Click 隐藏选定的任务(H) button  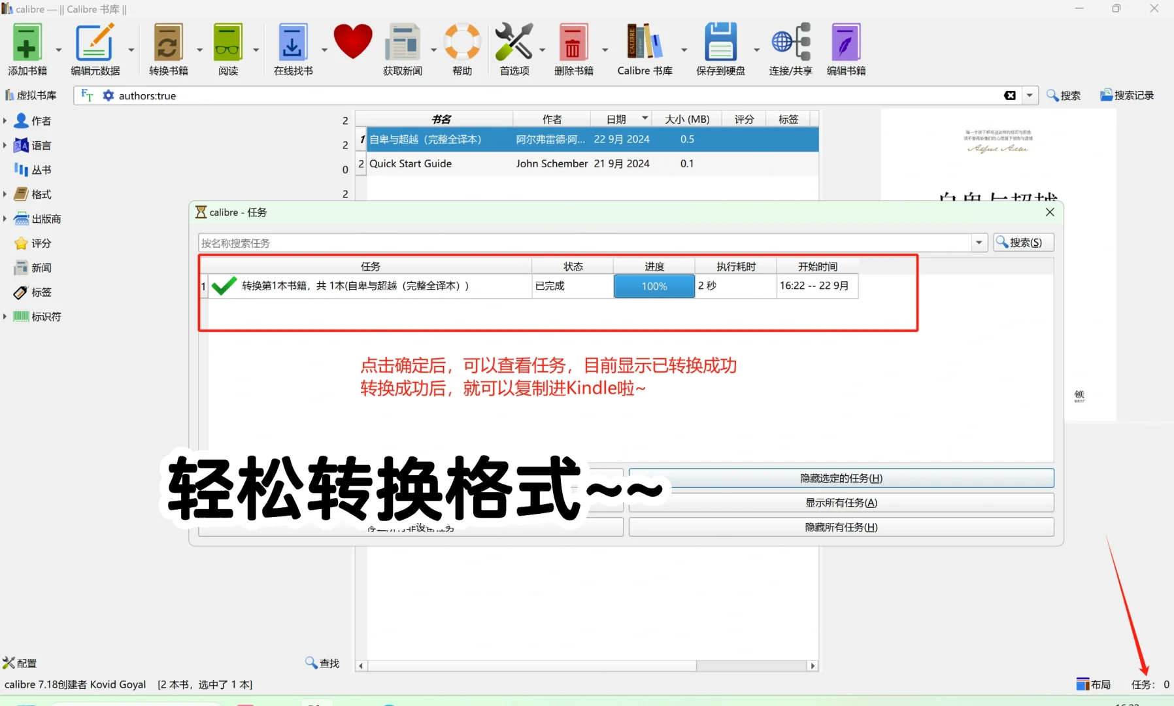pyautogui.click(x=841, y=478)
